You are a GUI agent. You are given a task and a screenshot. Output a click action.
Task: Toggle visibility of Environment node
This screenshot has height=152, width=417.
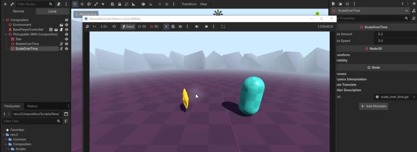pos(66,25)
